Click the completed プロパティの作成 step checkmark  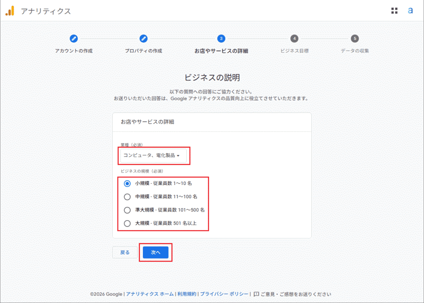point(143,38)
